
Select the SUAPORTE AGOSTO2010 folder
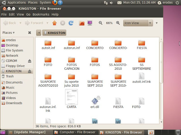click(x=48, y=80)
